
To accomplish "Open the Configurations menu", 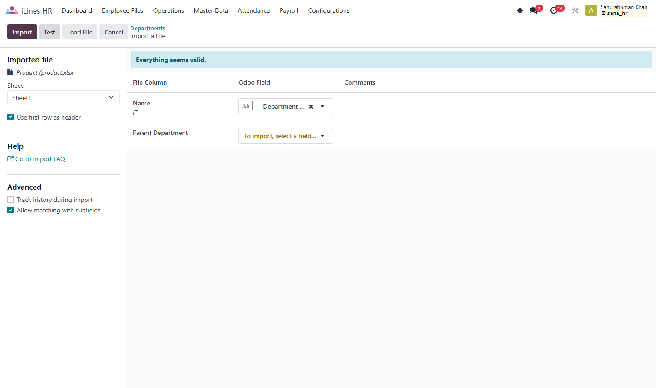I will click(329, 10).
